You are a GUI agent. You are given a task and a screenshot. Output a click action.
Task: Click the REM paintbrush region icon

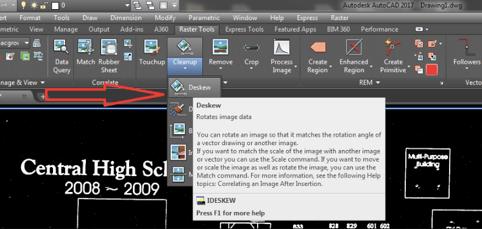point(433,44)
